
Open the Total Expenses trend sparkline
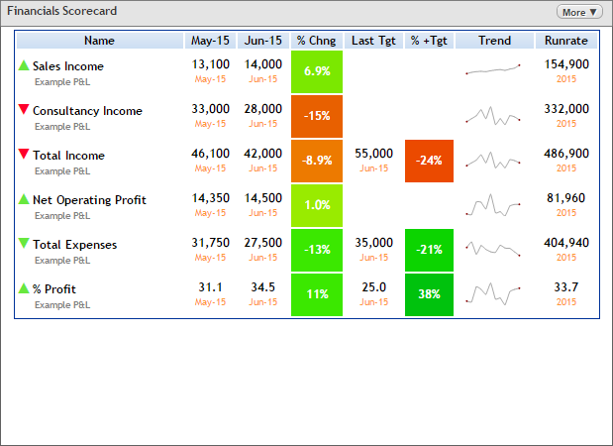[x=493, y=249]
